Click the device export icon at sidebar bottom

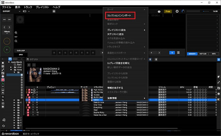pos(4,120)
